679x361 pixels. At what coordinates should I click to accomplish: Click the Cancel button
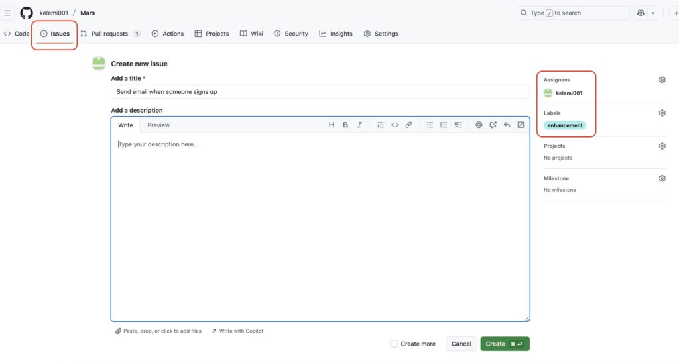461,344
